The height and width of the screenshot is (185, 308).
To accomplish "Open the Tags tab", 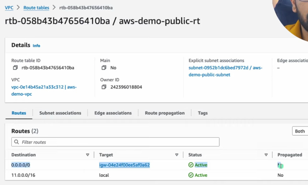I will [x=203, y=113].
